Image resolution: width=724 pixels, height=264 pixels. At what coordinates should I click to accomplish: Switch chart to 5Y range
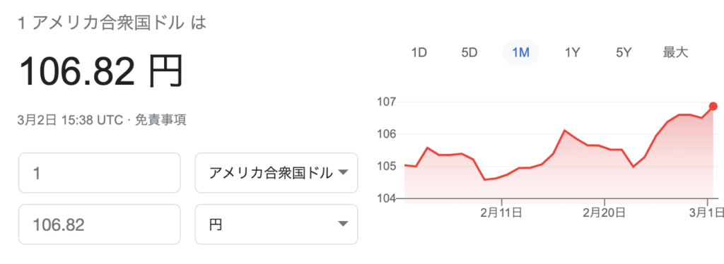[x=624, y=52]
